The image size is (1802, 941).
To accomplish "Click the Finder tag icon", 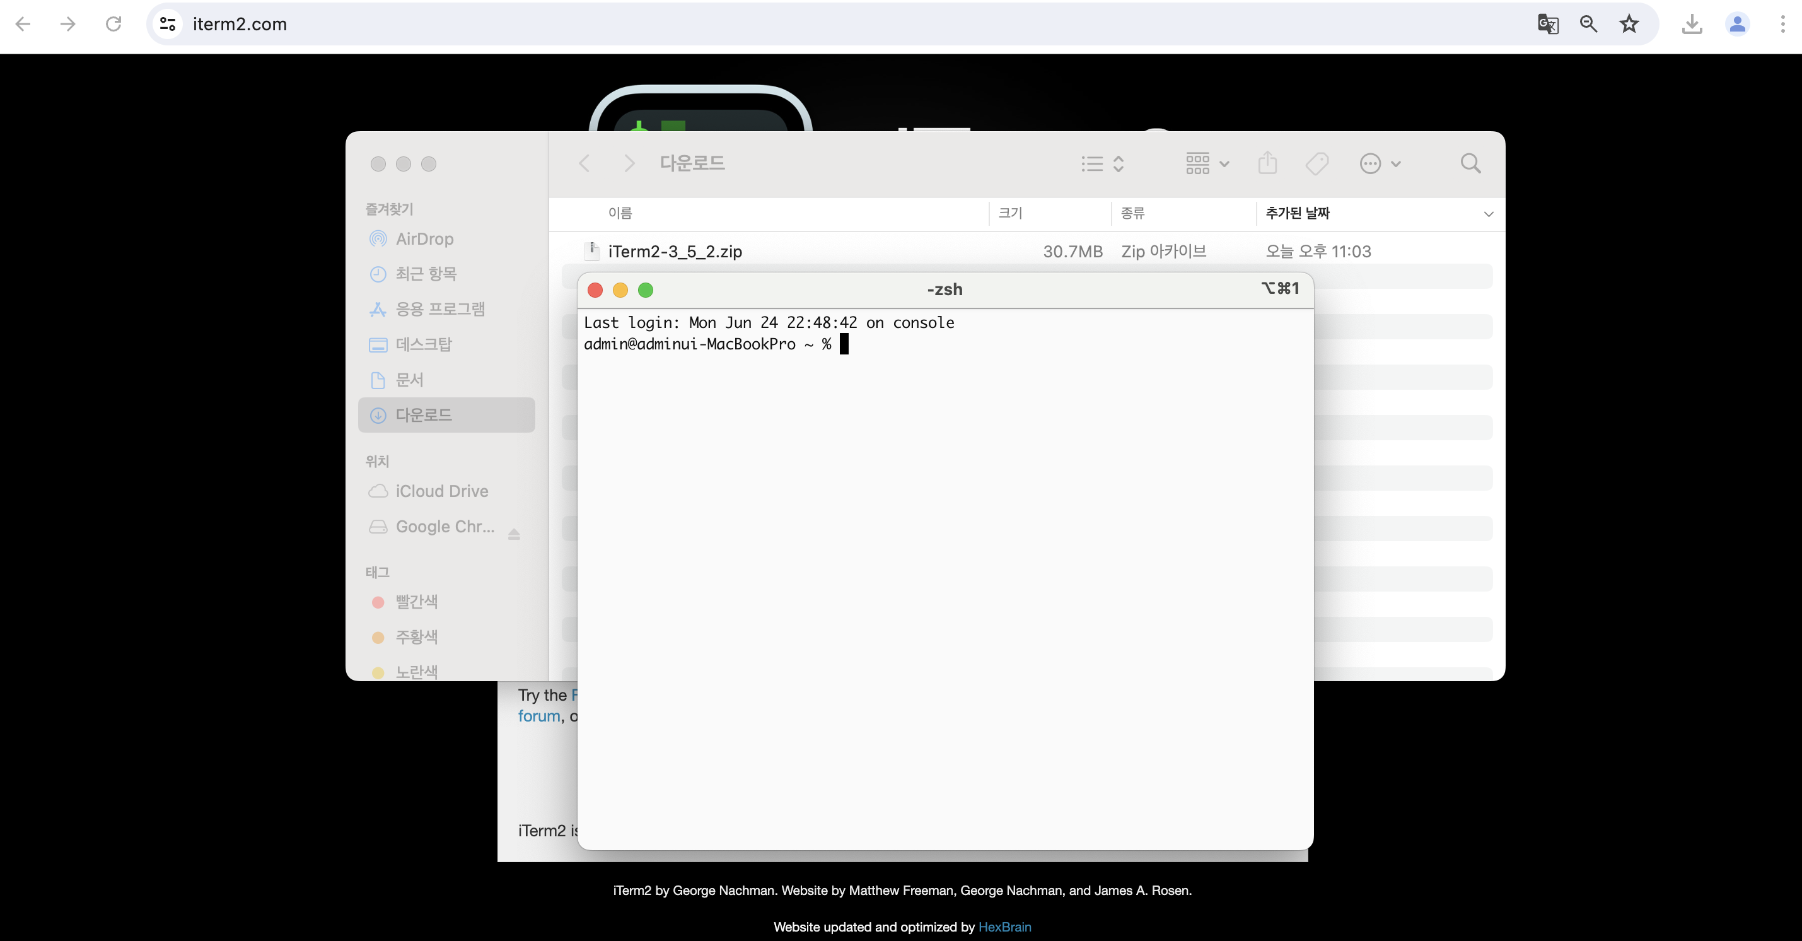I will point(1317,164).
